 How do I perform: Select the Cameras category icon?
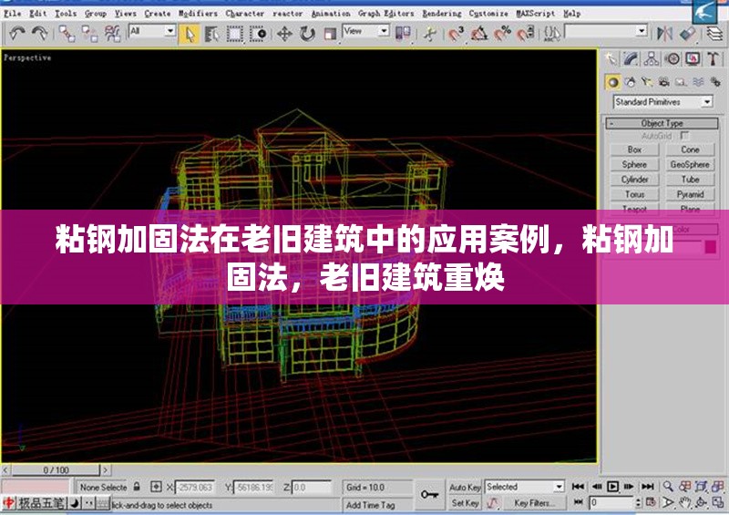(664, 82)
